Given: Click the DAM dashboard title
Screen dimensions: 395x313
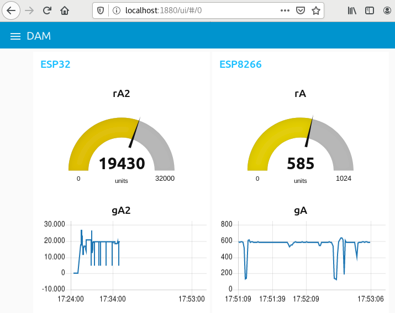Looking at the screenshot, I should (39, 36).
